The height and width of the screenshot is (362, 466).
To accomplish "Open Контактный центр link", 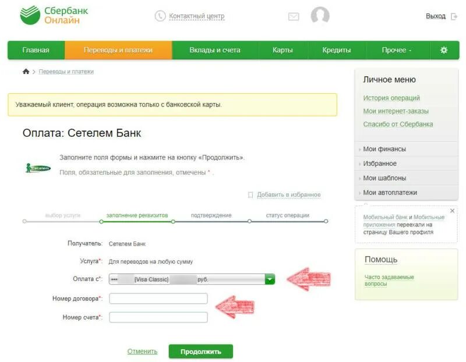I will [x=197, y=16].
